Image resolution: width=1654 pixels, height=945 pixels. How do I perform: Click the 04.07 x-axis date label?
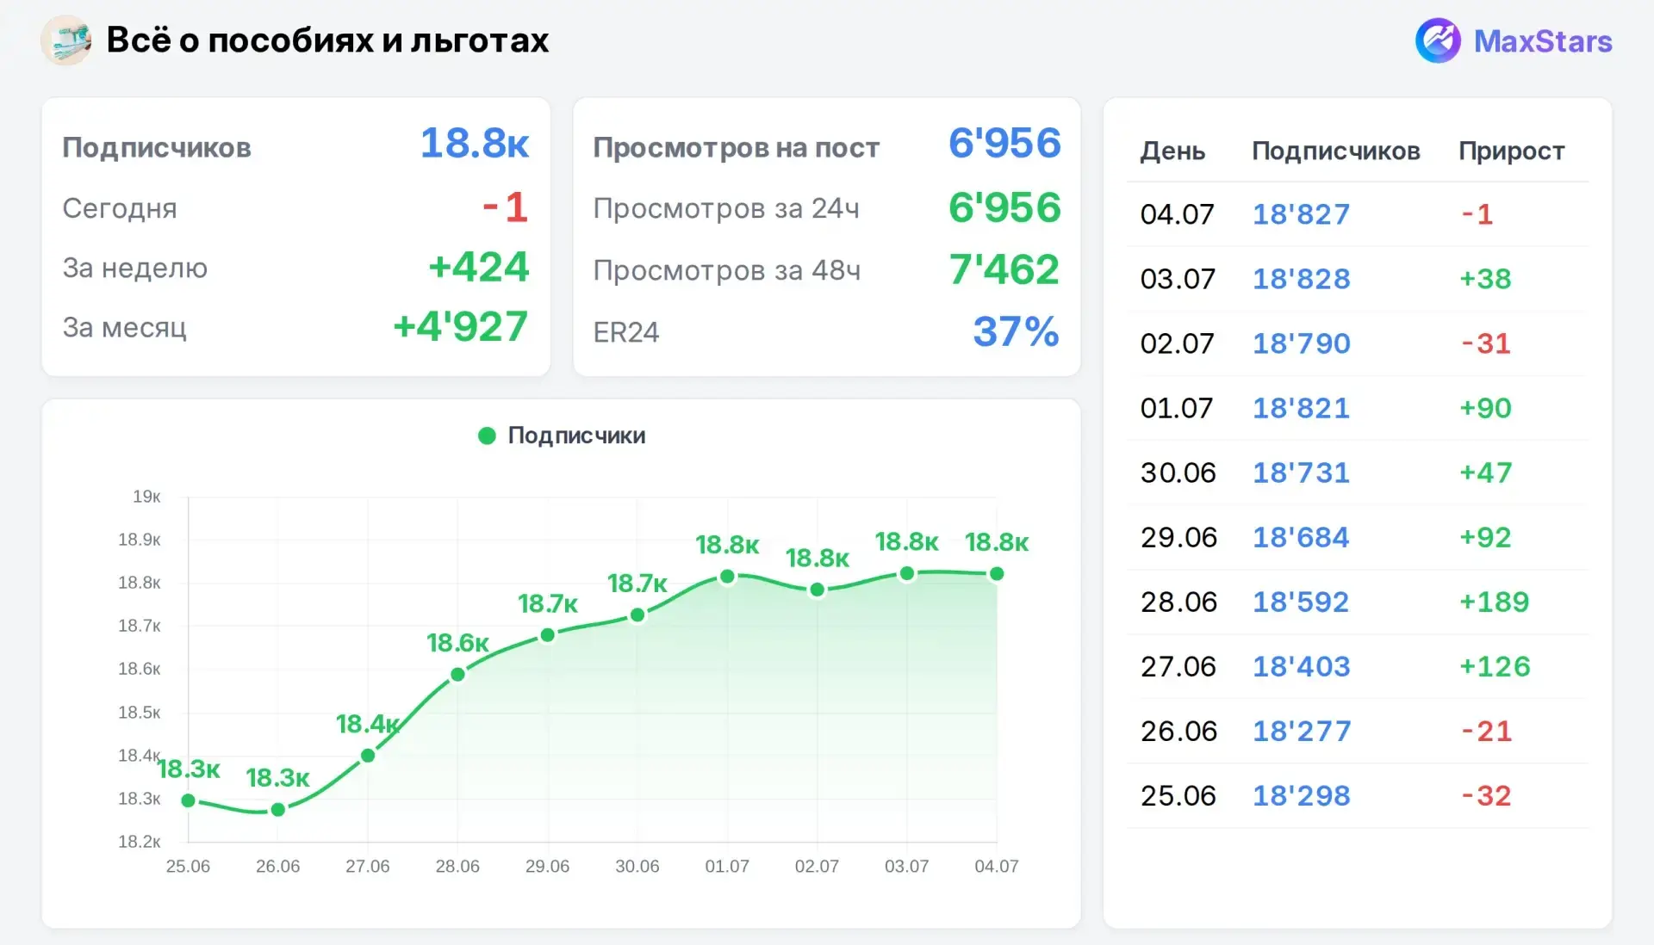point(997,867)
